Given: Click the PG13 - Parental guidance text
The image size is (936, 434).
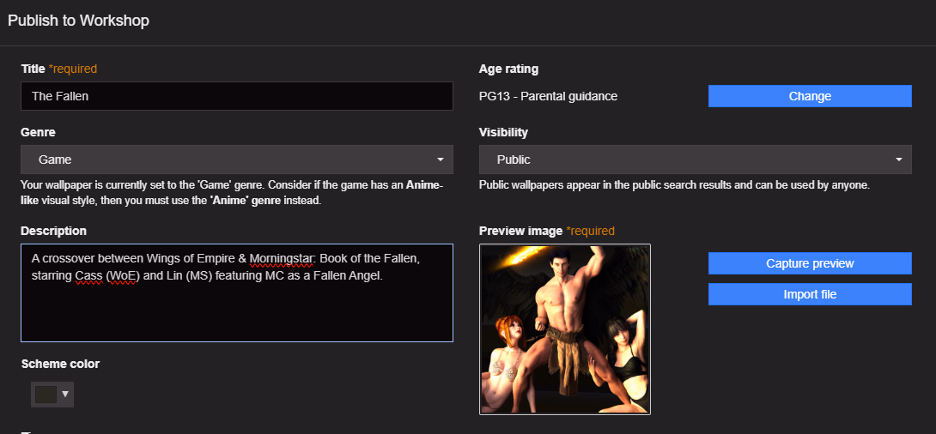Looking at the screenshot, I should click(x=548, y=96).
